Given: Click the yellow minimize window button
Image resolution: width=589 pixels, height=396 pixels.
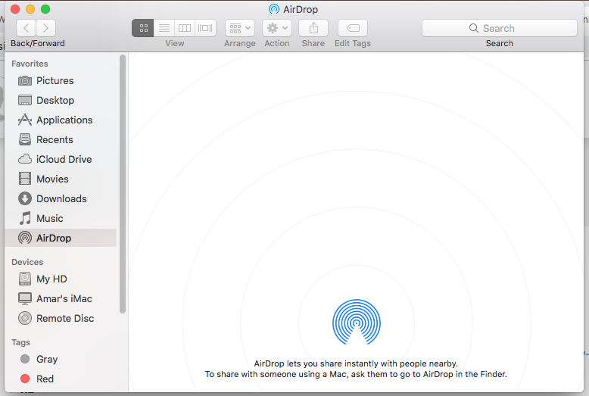Looking at the screenshot, I should point(30,9).
